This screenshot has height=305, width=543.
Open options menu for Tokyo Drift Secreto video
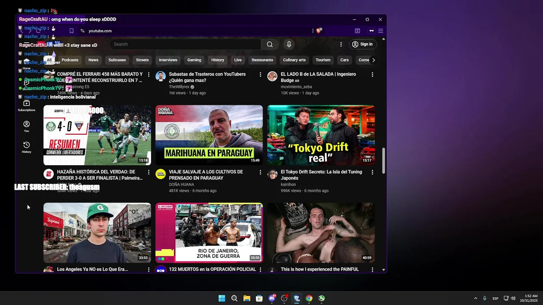coord(372,172)
